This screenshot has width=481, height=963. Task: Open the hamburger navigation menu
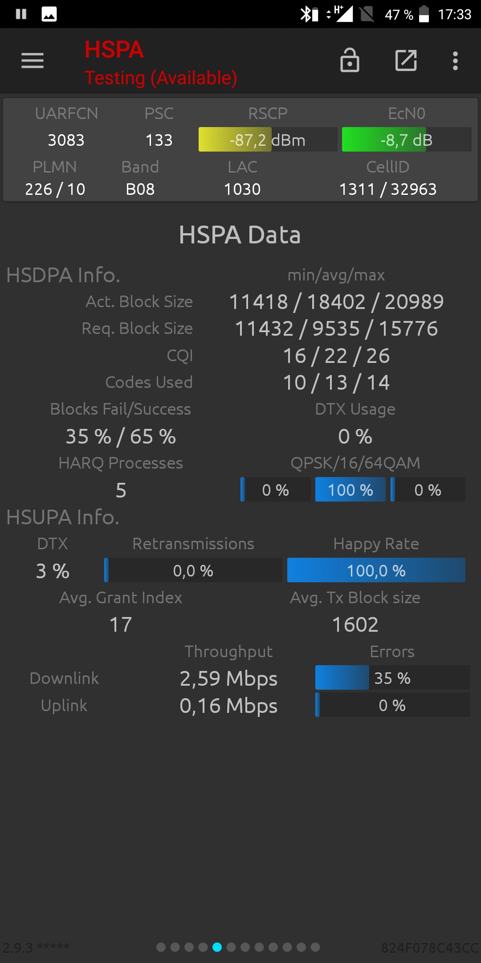pyautogui.click(x=33, y=61)
